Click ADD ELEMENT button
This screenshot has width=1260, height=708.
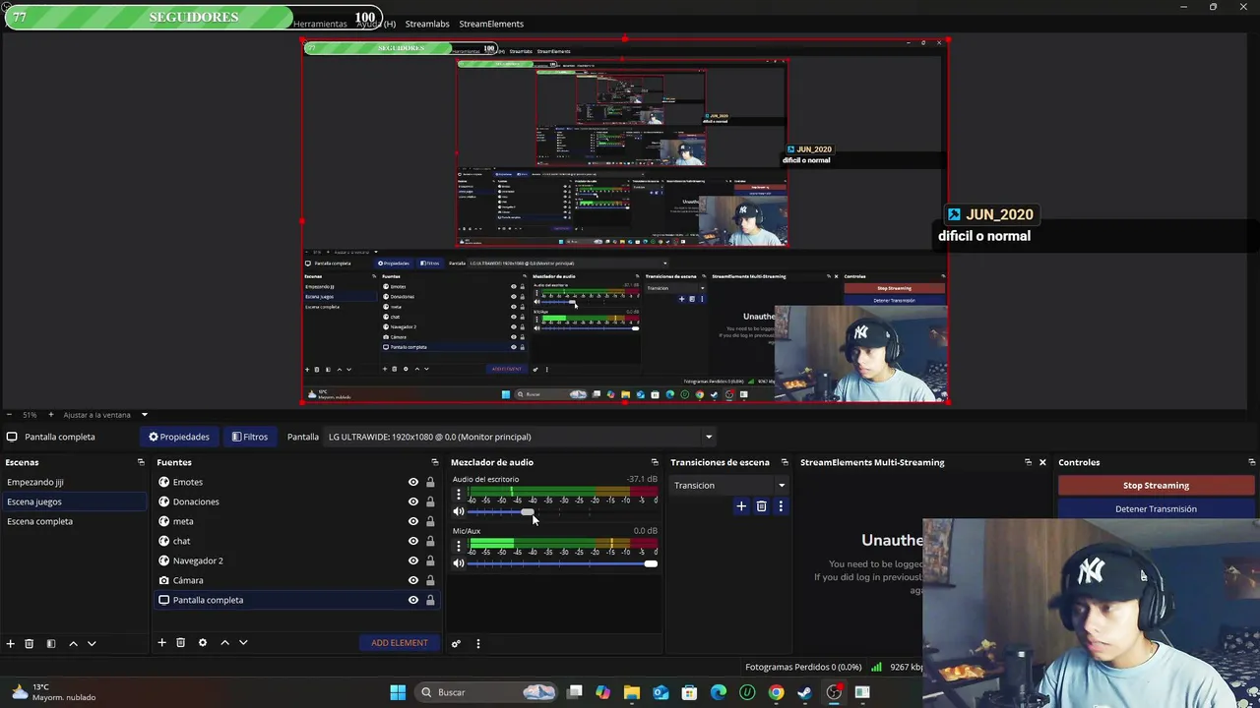pyautogui.click(x=400, y=643)
